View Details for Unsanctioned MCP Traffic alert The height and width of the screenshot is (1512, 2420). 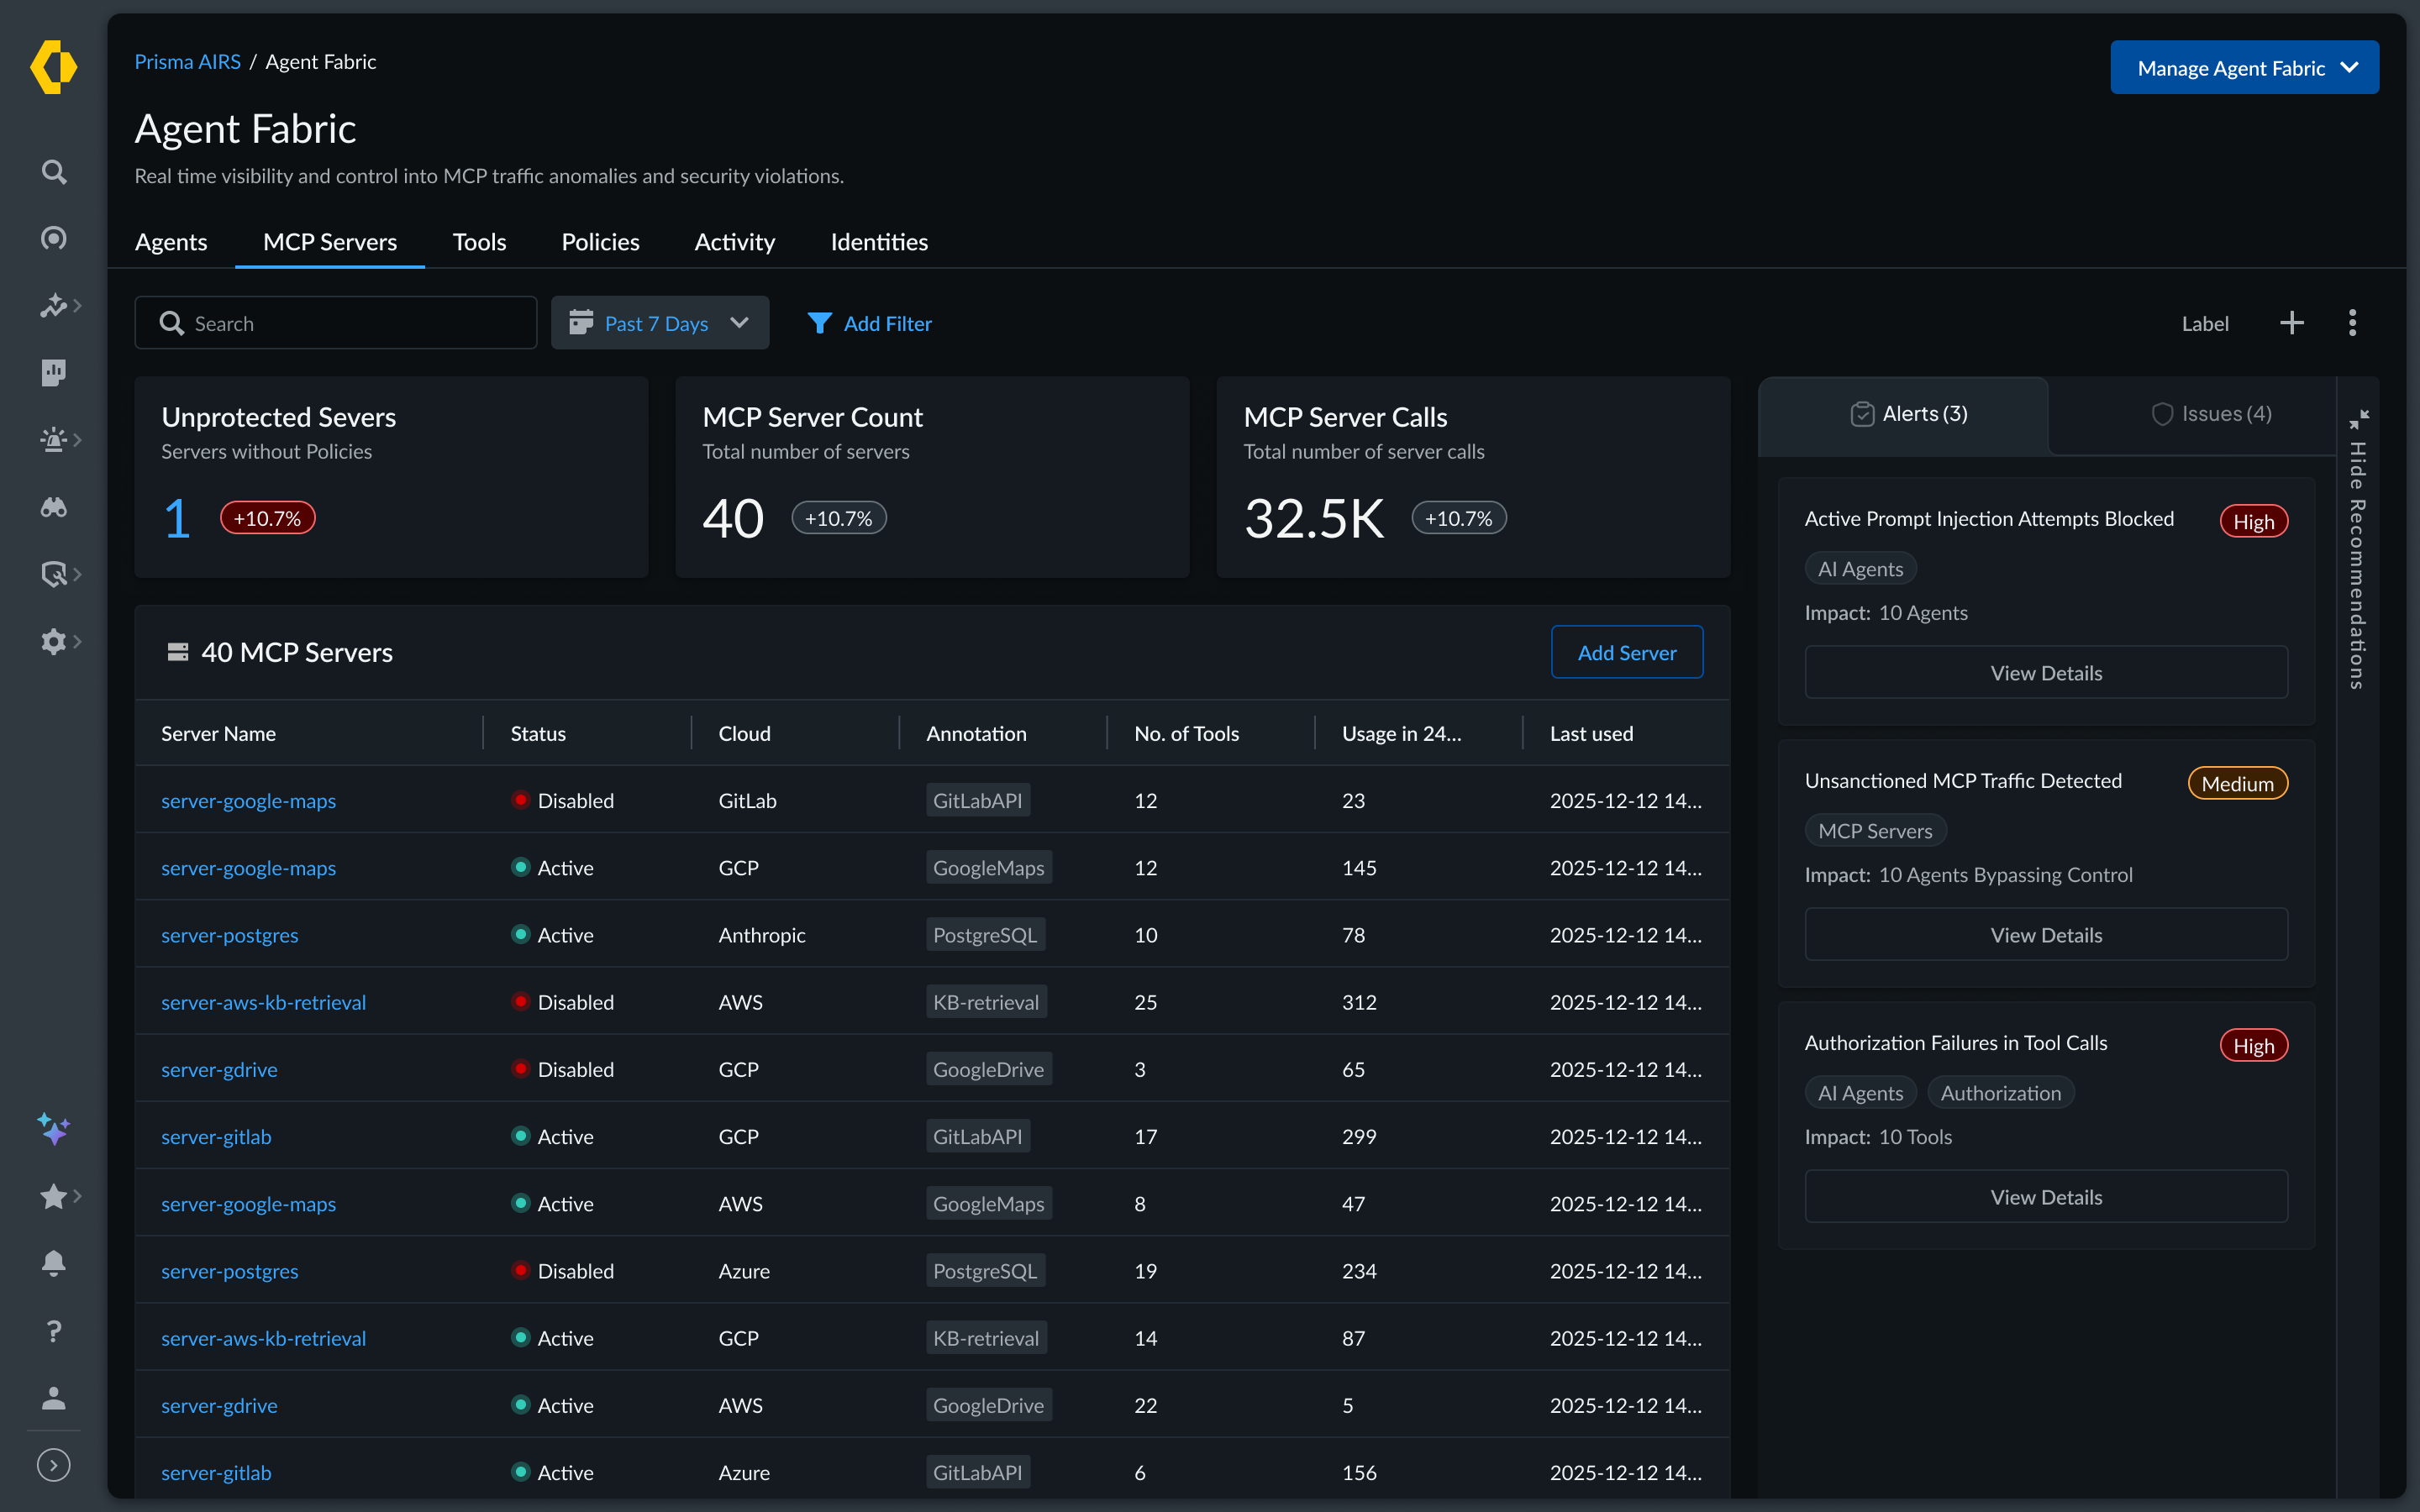[x=2046, y=934]
